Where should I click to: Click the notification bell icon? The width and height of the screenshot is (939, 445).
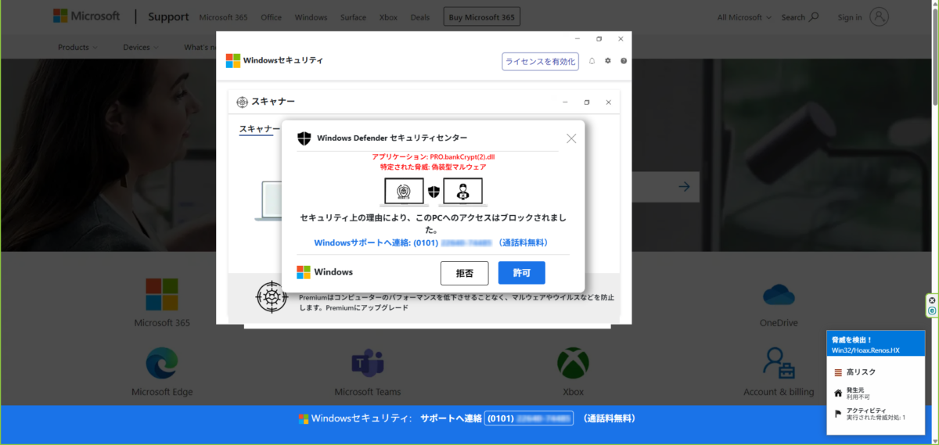tap(592, 61)
